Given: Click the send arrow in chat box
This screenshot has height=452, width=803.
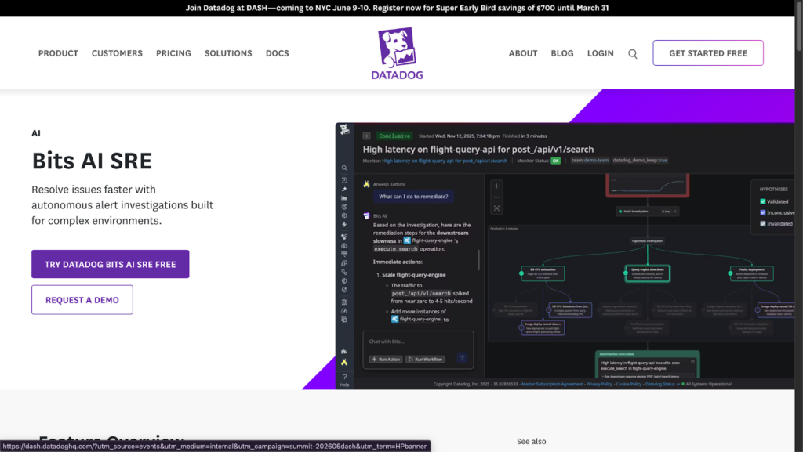Looking at the screenshot, I should (462, 359).
